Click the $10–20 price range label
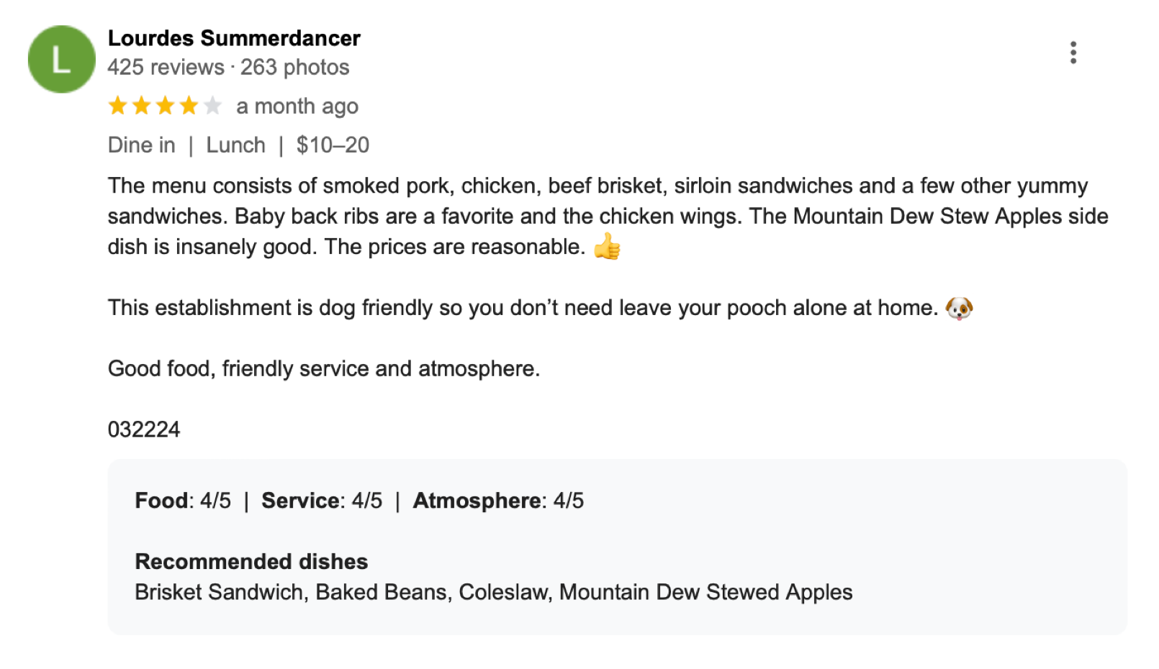The image size is (1159, 669). click(333, 145)
